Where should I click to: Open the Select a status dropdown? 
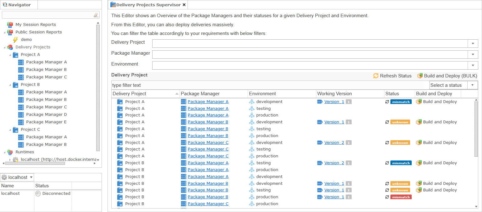coord(472,85)
